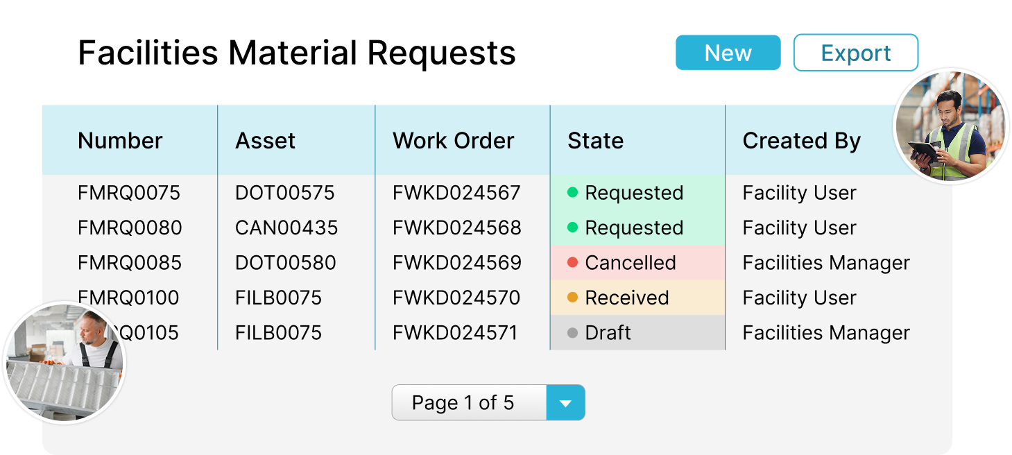Sort by the State column header
Viewport: 1012px width, 455px height.
tap(596, 141)
